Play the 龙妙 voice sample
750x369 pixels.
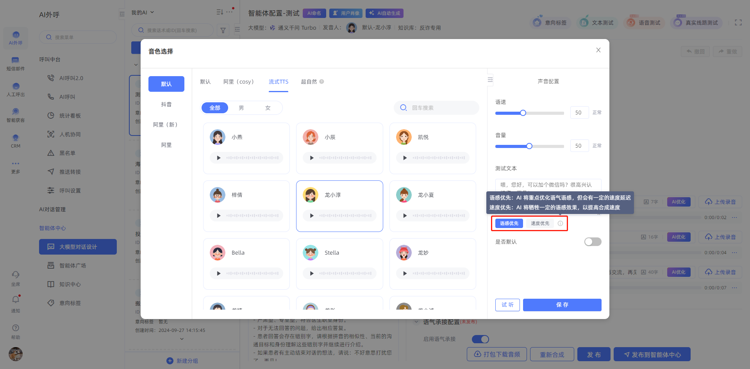(405, 273)
